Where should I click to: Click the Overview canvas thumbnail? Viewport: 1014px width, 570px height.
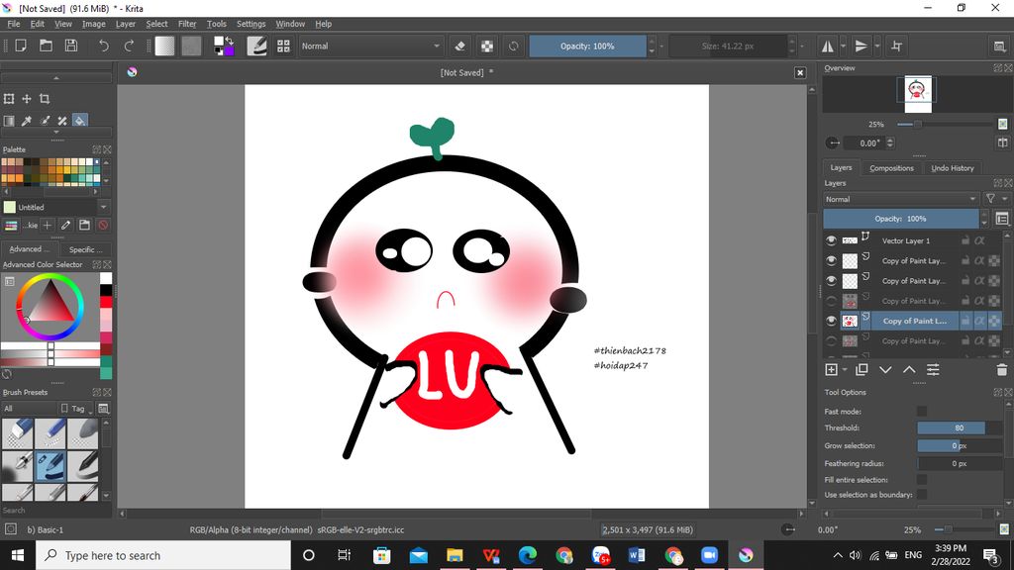tap(917, 94)
